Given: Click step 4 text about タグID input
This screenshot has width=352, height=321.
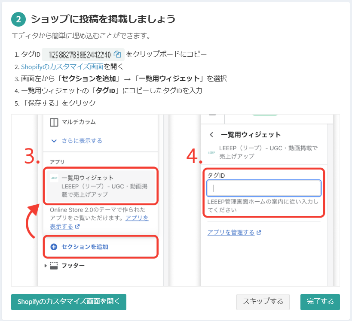Looking at the screenshot, I should [112, 91].
